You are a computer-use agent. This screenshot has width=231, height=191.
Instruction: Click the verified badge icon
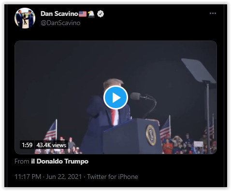click(101, 14)
